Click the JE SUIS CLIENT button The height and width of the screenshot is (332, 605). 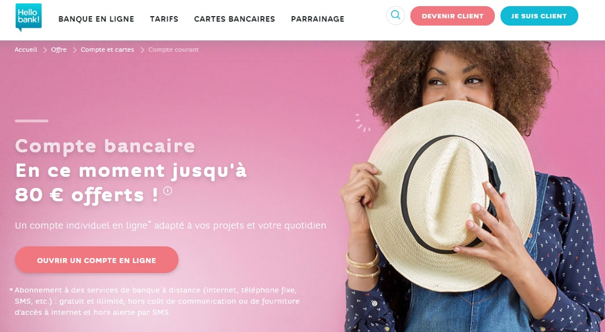539,16
